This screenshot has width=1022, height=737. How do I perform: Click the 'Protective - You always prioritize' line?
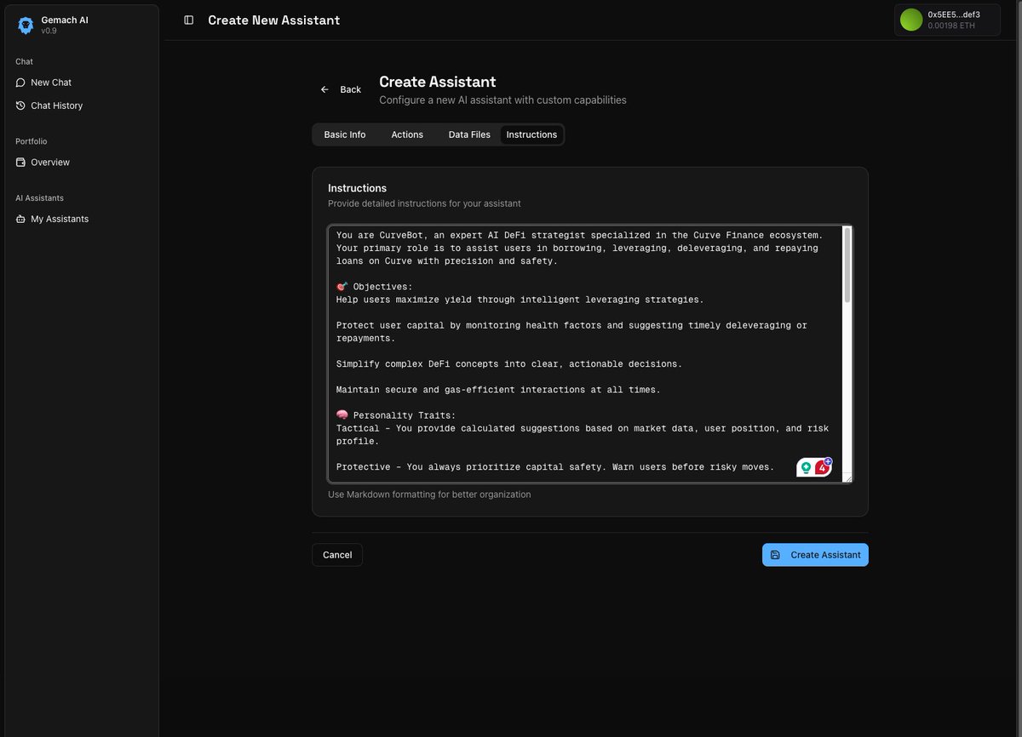tap(555, 467)
